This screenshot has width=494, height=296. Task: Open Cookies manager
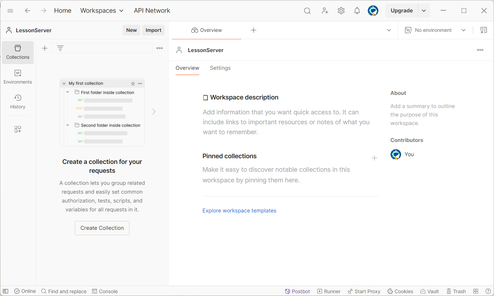click(400, 291)
